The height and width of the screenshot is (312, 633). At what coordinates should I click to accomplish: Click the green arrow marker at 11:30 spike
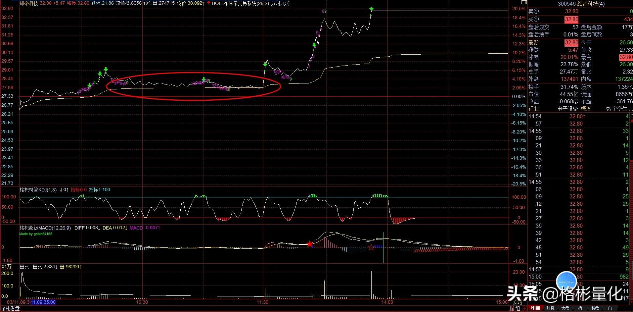(x=265, y=65)
